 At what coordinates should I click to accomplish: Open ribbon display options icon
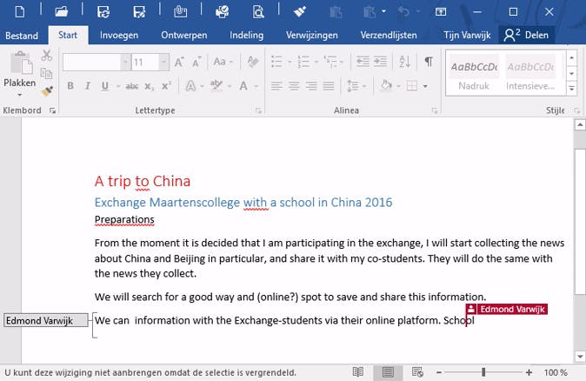tap(441, 12)
